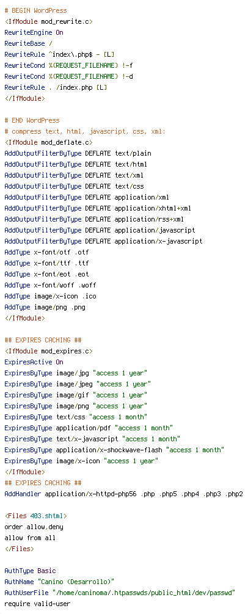The width and height of the screenshot is (248, 614).
Task: Click the x-shockwave-flash expires line
Action: [x=114, y=449]
